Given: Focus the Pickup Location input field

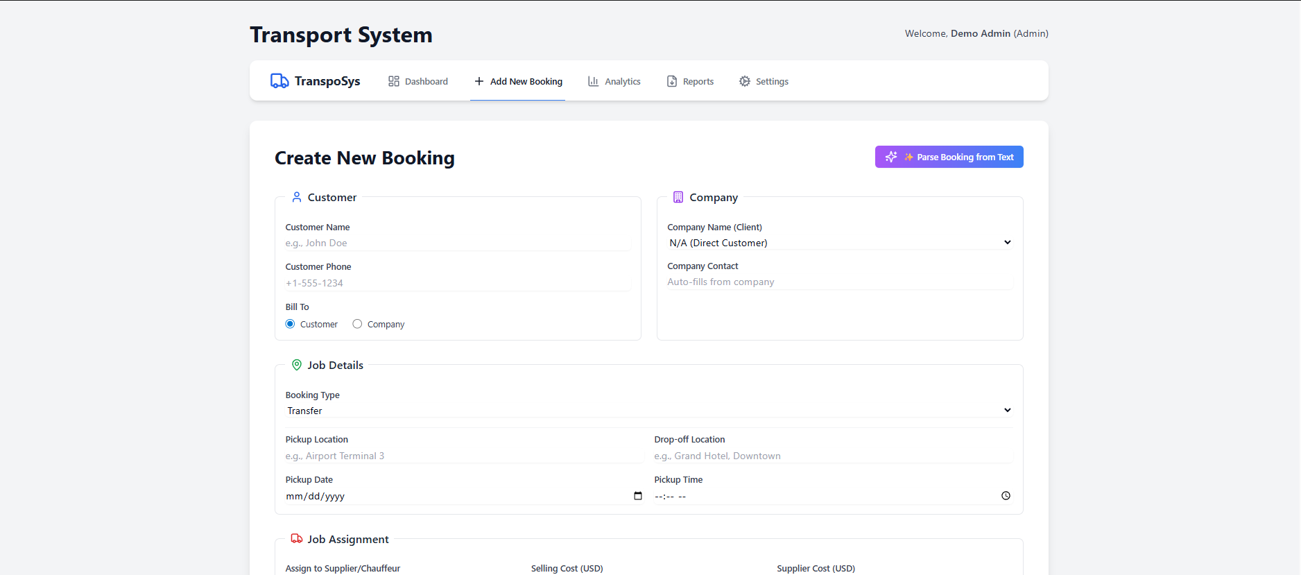Looking at the screenshot, I should pyautogui.click(x=465, y=456).
